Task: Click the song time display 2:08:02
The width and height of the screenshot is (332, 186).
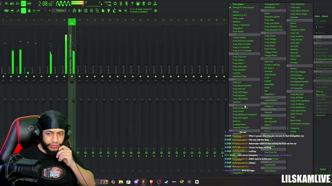Action: (45, 4)
